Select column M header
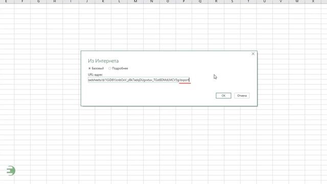This screenshot has height=184, width=327. click(135, 2)
